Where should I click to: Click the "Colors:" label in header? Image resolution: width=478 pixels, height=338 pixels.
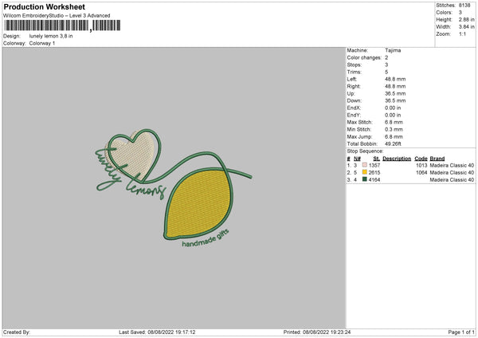click(x=444, y=13)
